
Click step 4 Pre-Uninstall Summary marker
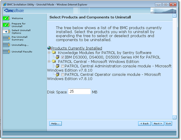pos(6,38)
